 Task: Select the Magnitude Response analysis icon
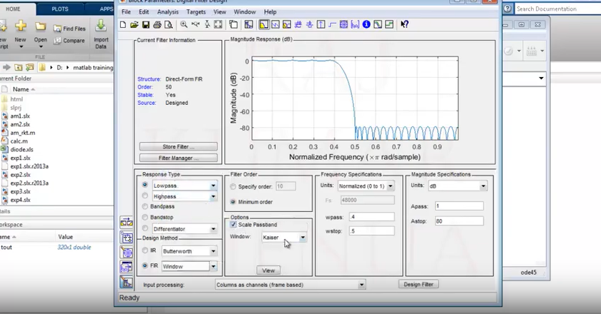tap(264, 25)
